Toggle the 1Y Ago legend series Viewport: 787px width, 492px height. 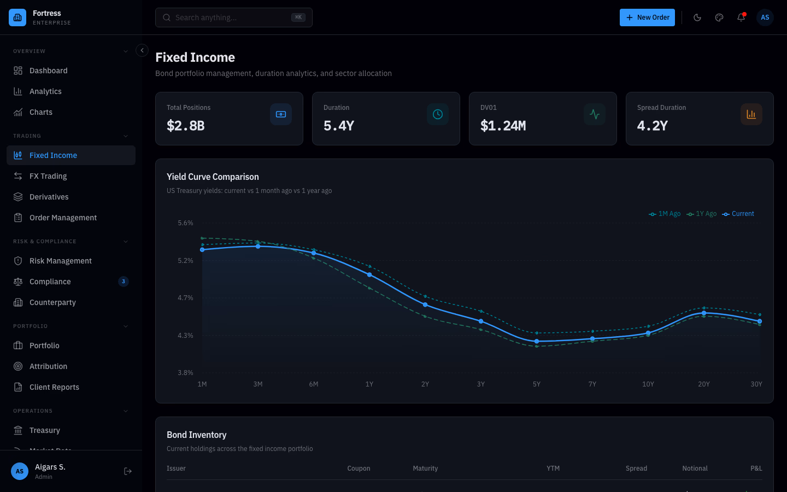click(702, 214)
